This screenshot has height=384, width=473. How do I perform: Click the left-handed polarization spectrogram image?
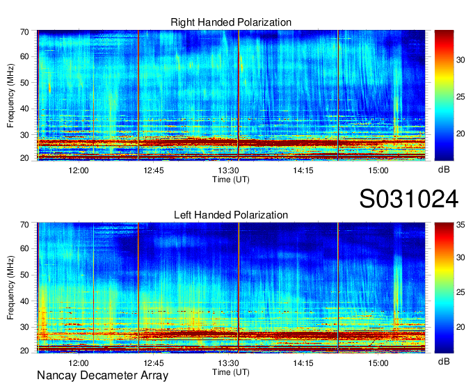point(231,288)
